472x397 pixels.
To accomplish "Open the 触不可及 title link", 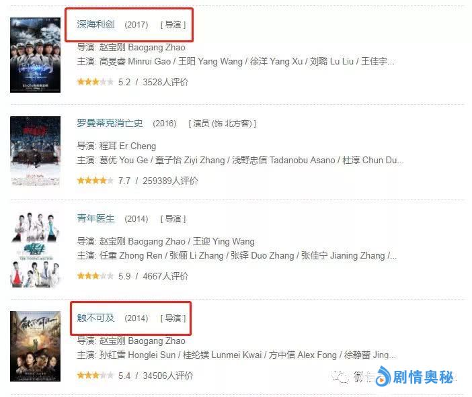I will click(95, 318).
